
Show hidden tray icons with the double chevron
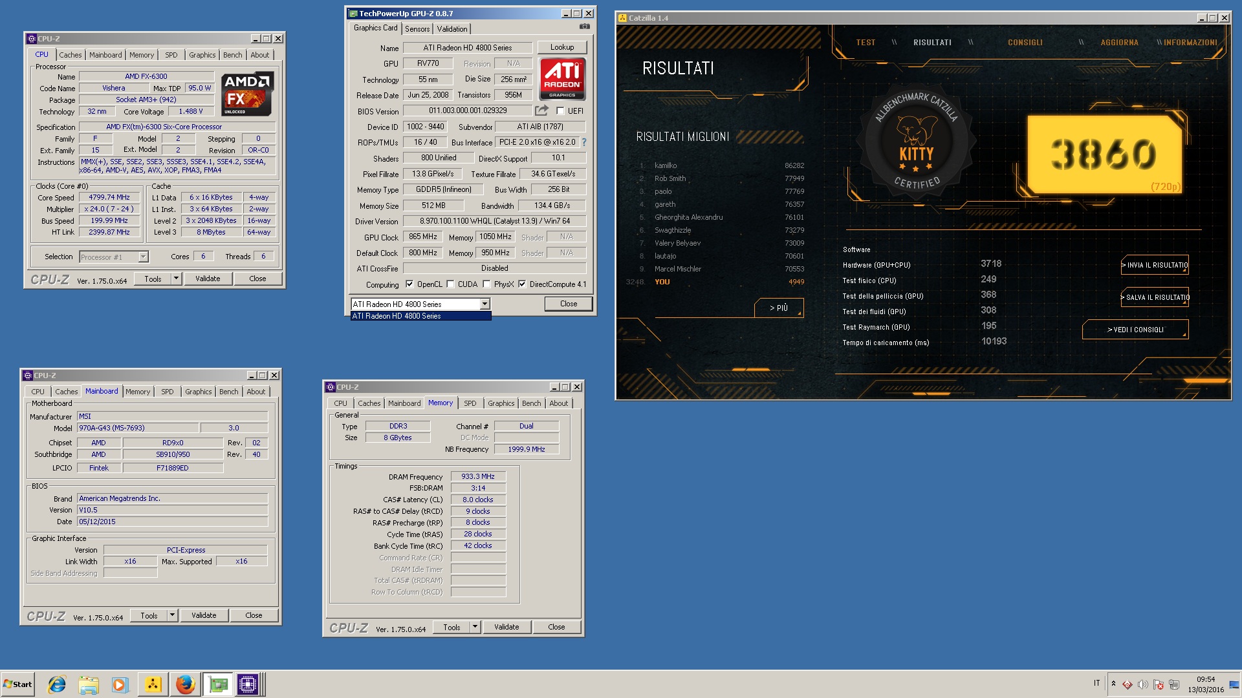1113,683
